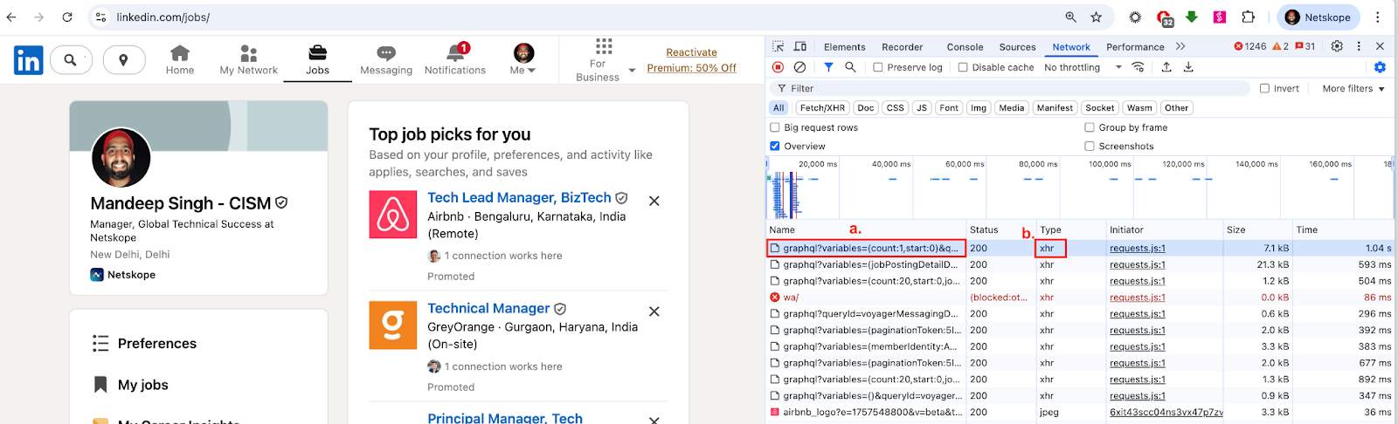
Task: Toggle the network filter funnel icon
Action: pos(828,67)
